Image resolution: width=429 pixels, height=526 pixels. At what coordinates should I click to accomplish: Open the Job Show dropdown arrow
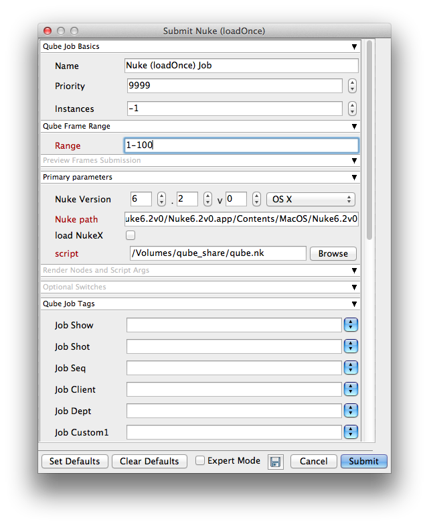coord(351,325)
